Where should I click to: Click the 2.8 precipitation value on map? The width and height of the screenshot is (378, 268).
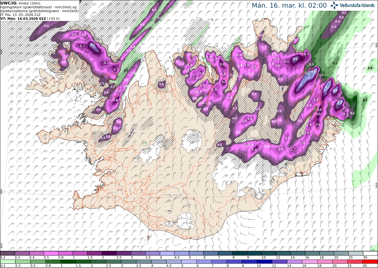tap(116, 100)
